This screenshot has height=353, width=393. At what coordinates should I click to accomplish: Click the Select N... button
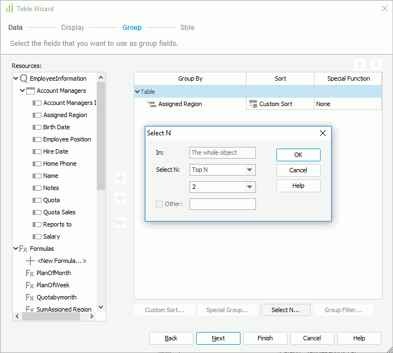pyautogui.click(x=285, y=310)
